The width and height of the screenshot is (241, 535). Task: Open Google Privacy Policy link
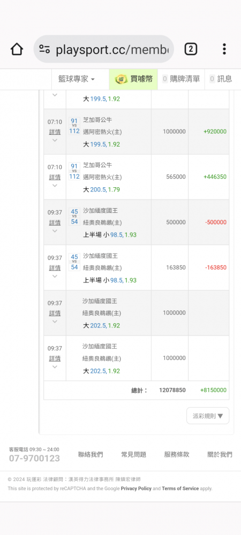click(136, 488)
